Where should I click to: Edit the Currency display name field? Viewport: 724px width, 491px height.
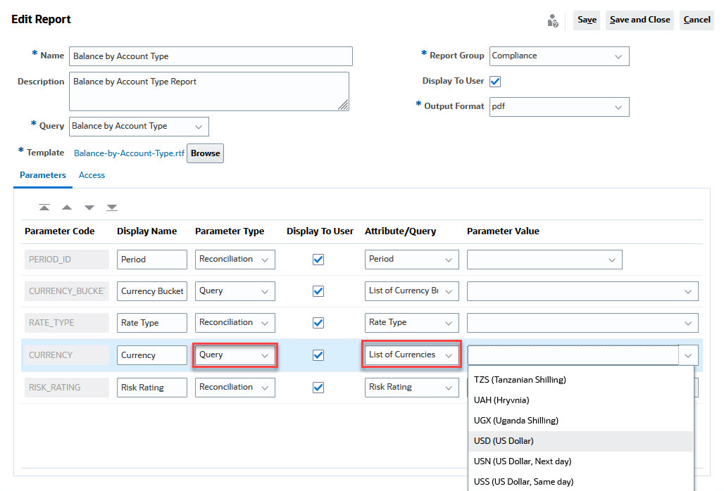pos(152,355)
